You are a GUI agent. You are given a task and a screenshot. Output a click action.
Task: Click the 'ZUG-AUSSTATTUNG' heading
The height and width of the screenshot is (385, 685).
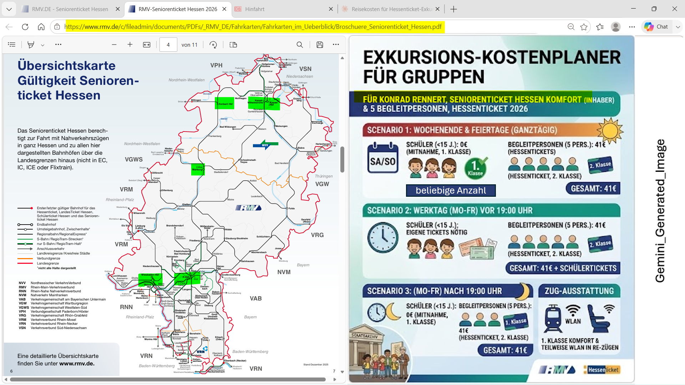579,291
